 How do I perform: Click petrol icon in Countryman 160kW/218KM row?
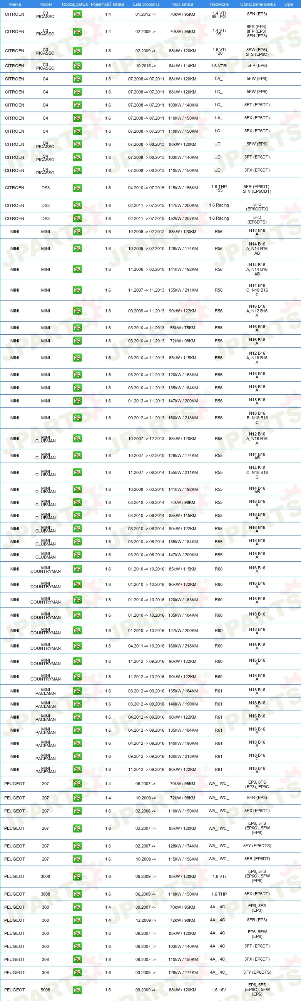click(77, 646)
